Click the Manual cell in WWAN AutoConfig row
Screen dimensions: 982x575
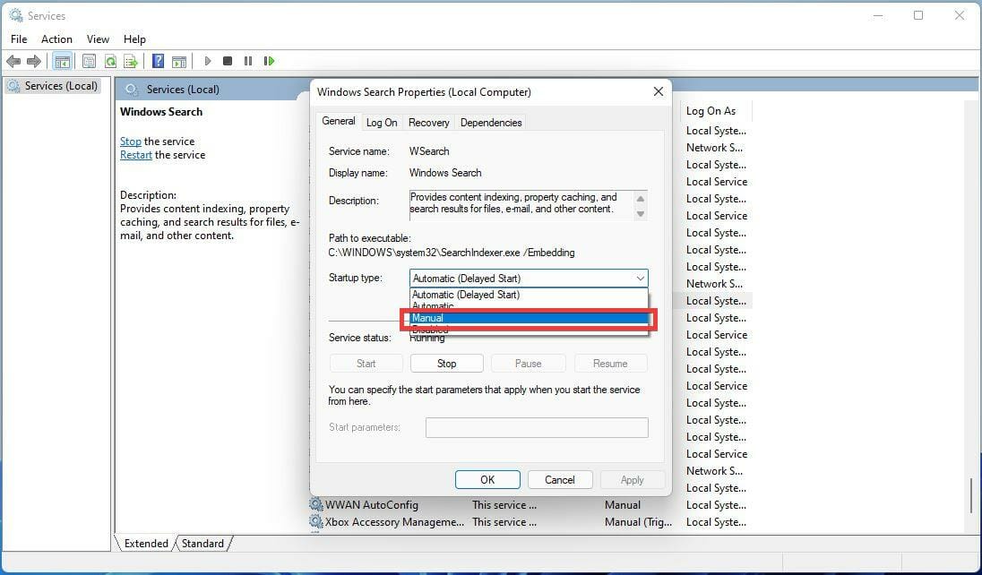(623, 504)
